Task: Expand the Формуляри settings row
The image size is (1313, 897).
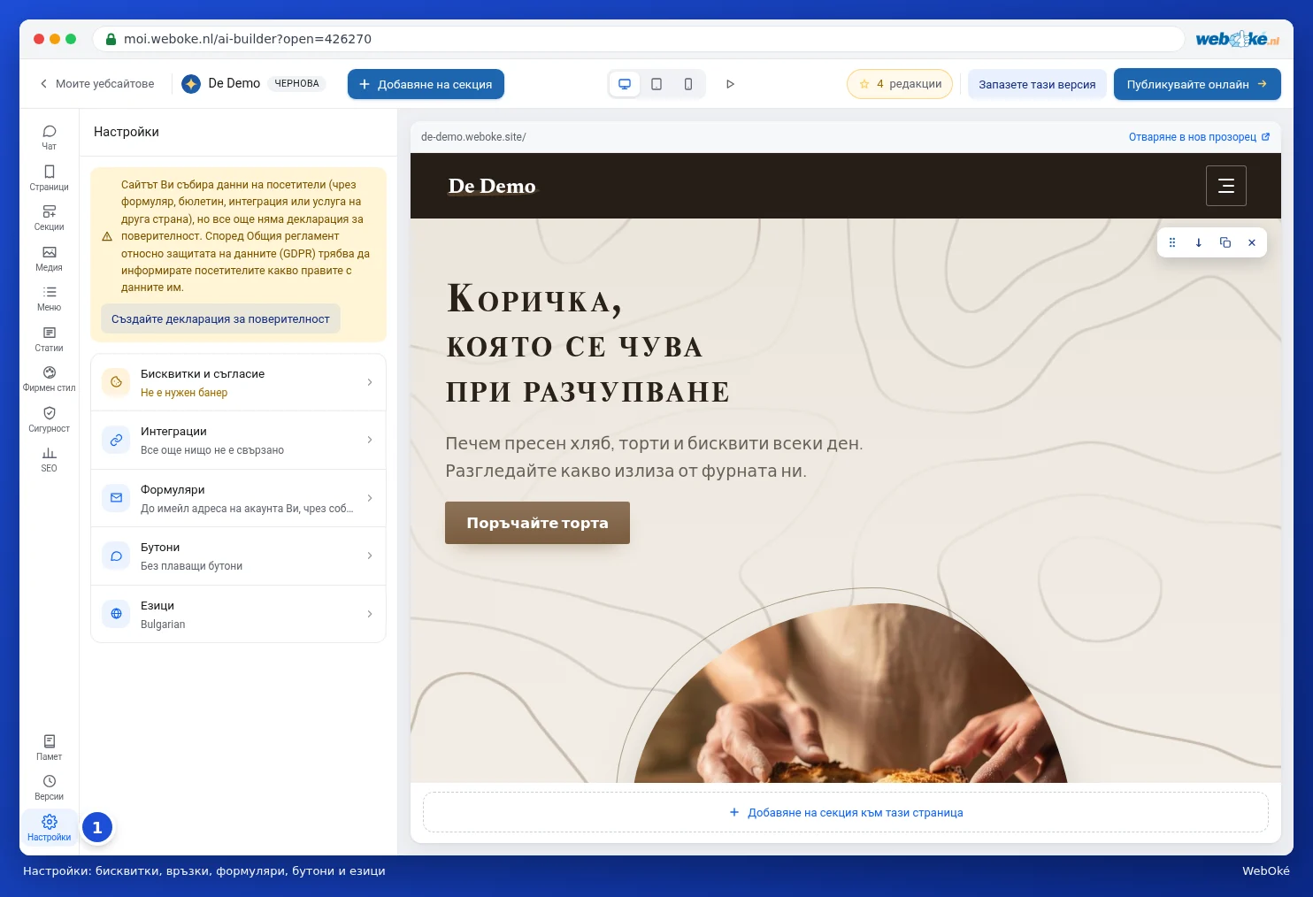Action: [x=239, y=499]
